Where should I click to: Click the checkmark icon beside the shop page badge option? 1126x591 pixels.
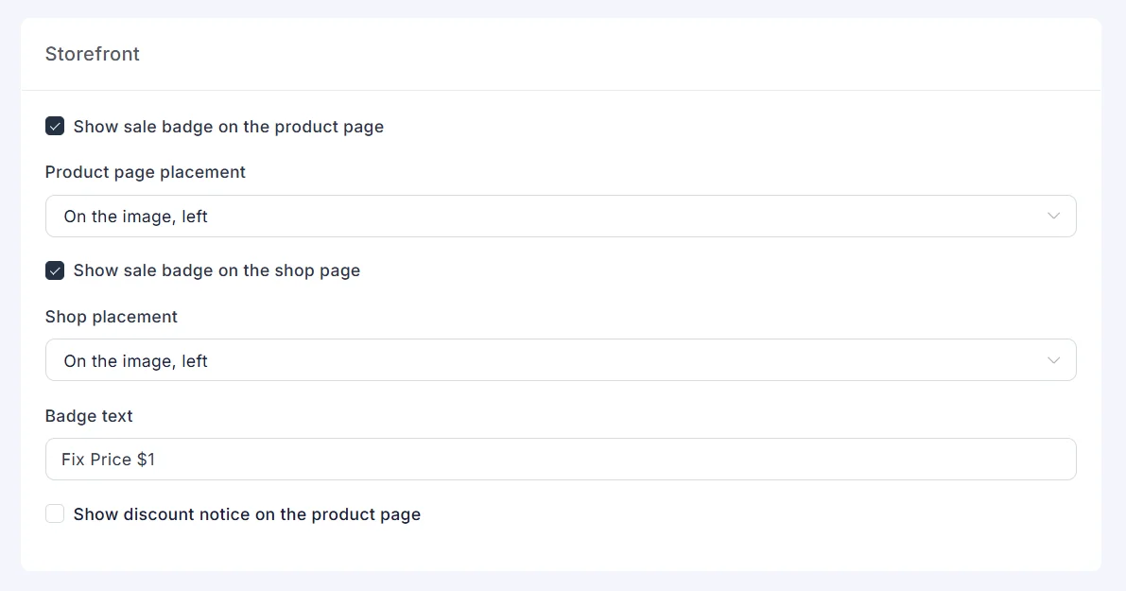[x=55, y=270]
